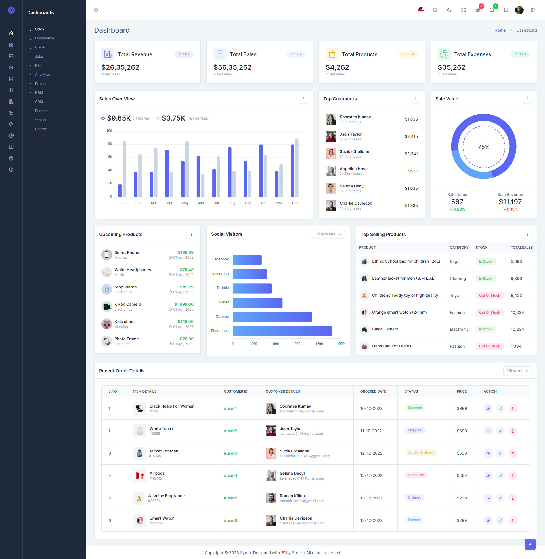Click the scroll-to-top button

pyautogui.click(x=530, y=544)
